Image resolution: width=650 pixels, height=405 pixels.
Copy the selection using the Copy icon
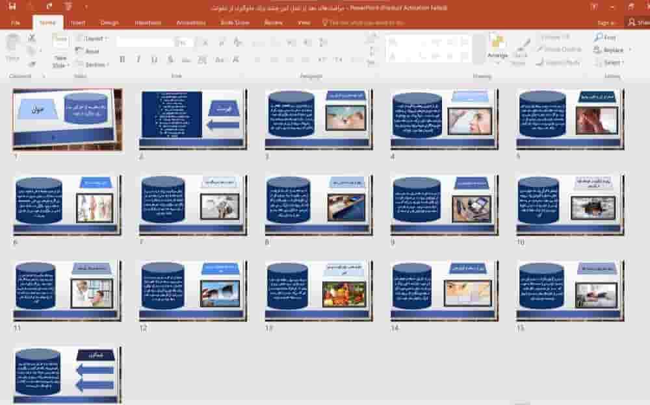[31, 51]
